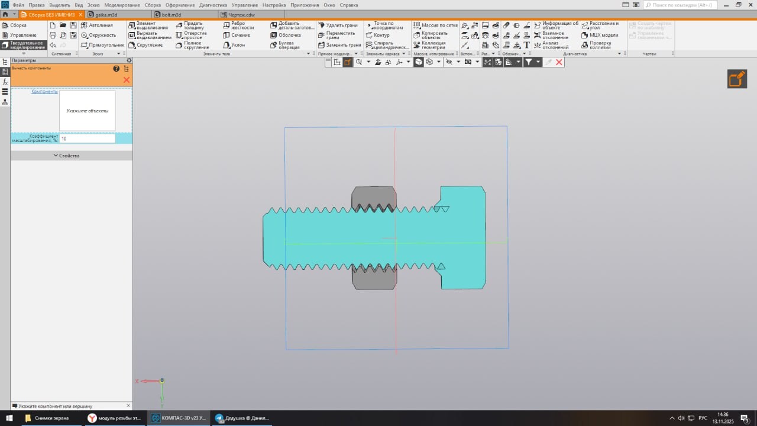Activate the Булева операция tool

(x=288, y=45)
